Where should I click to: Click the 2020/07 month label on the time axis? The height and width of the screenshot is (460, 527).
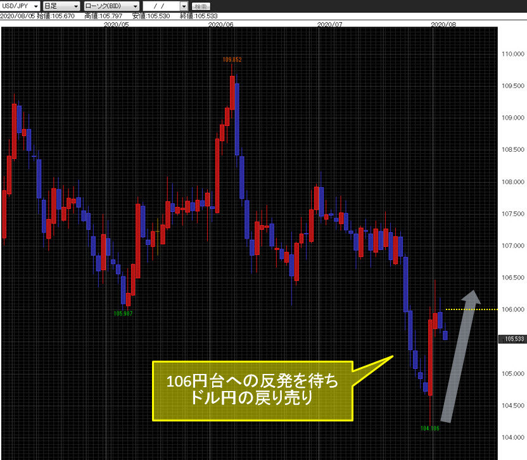pyautogui.click(x=330, y=24)
